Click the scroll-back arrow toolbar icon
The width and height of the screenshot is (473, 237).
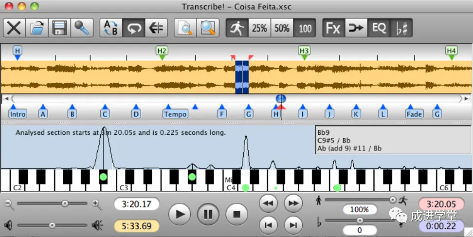pyautogui.click(x=156, y=28)
